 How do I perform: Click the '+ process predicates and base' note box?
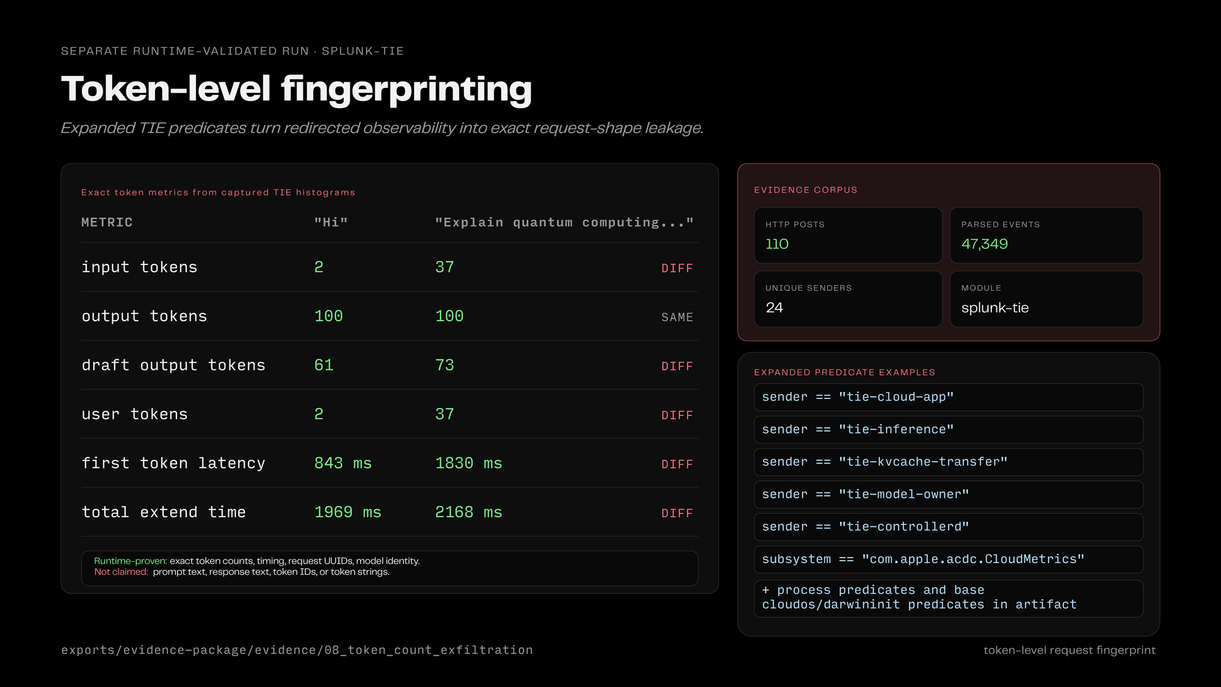coord(948,598)
